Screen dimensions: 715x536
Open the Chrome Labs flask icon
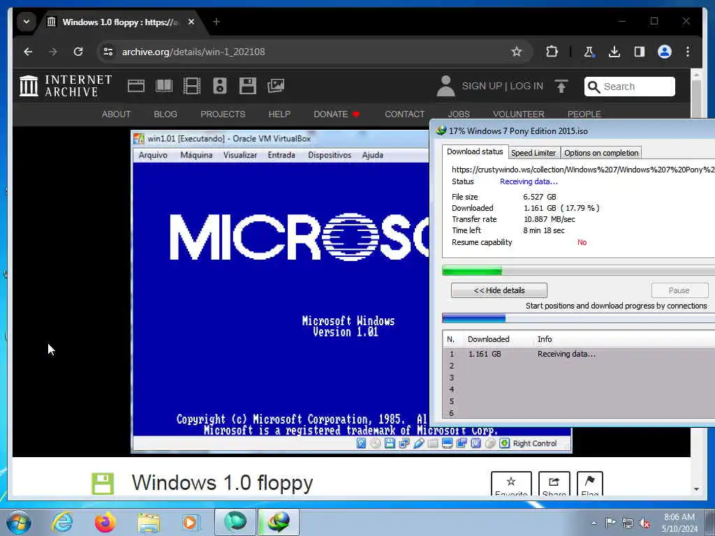point(589,52)
